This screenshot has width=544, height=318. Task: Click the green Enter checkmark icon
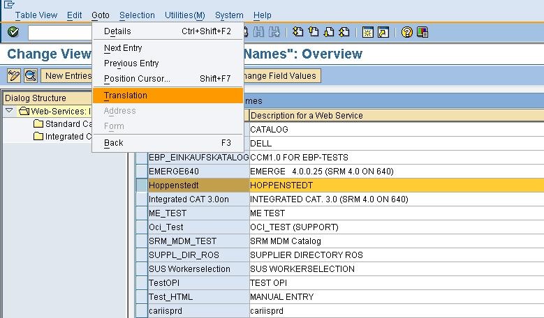[x=13, y=32]
